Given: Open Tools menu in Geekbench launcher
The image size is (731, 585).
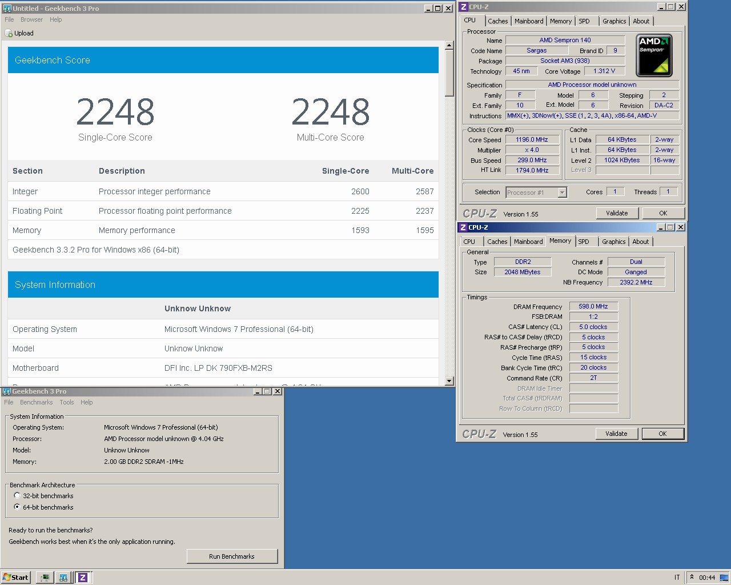Looking at the screenshot, I should [67, 402].
